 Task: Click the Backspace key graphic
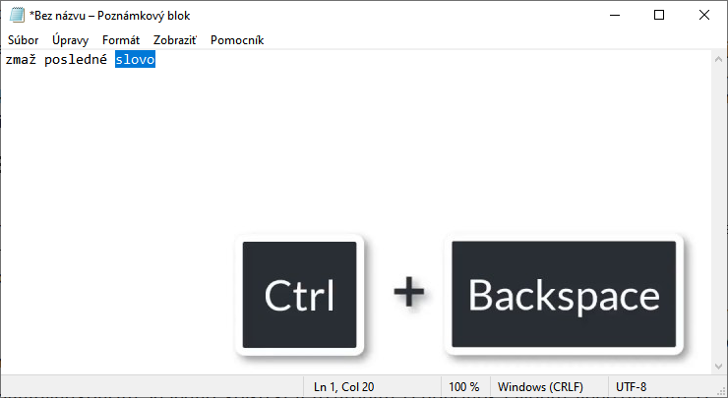pos(564,295)
